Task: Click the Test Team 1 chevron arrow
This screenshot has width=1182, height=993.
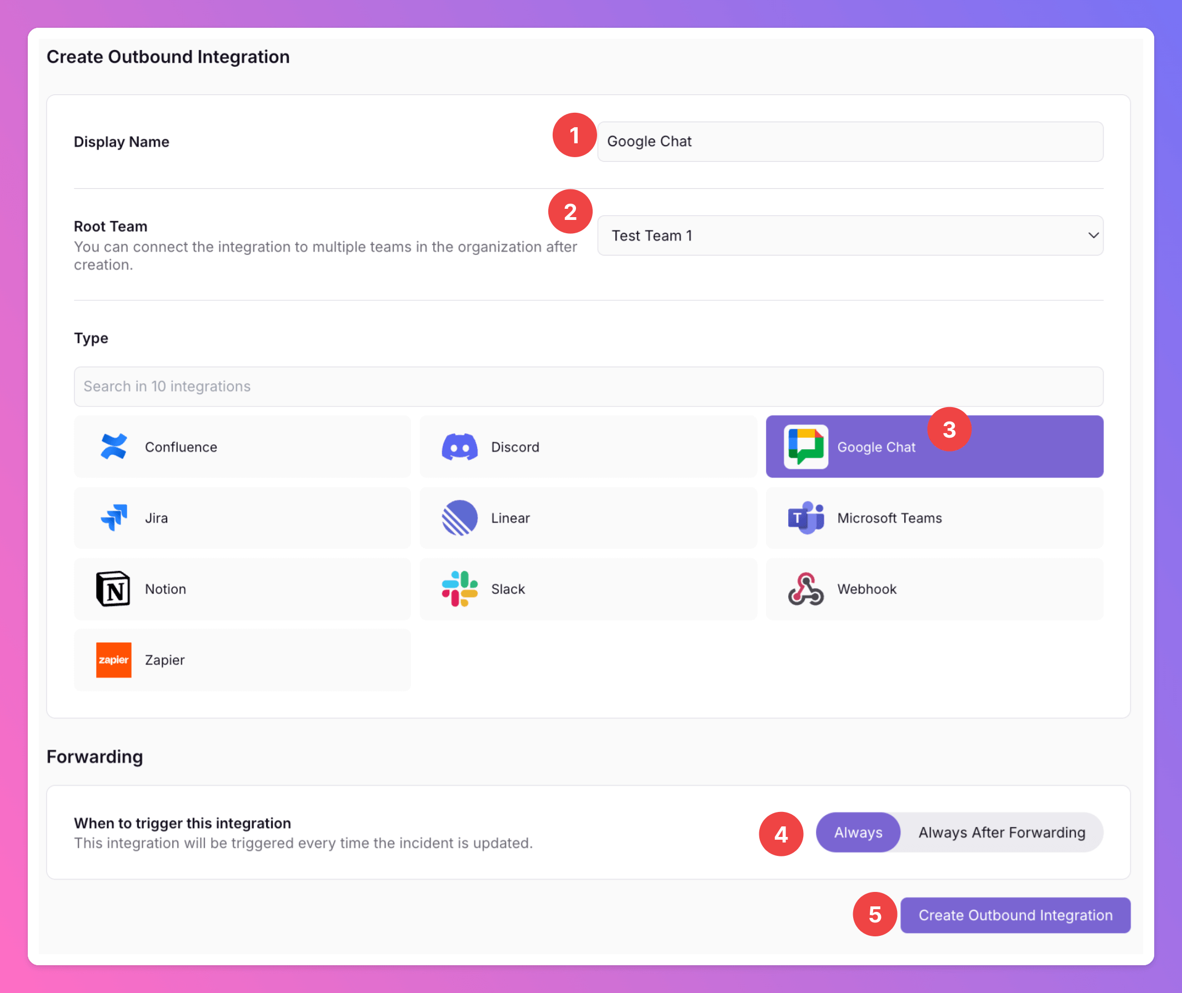Action: [1093, 235]
